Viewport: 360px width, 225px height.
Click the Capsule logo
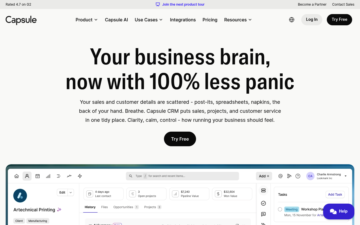click(21, 20)
